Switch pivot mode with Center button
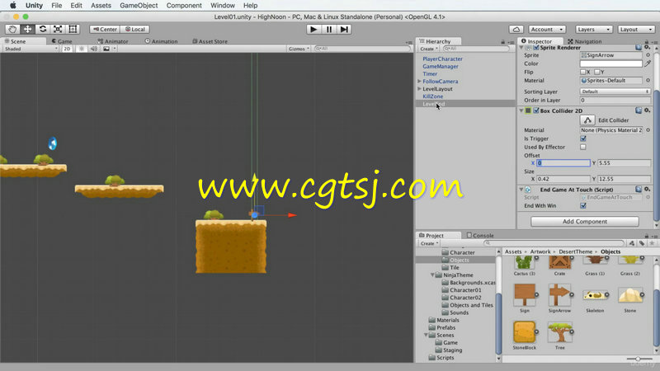 (105, 30)
